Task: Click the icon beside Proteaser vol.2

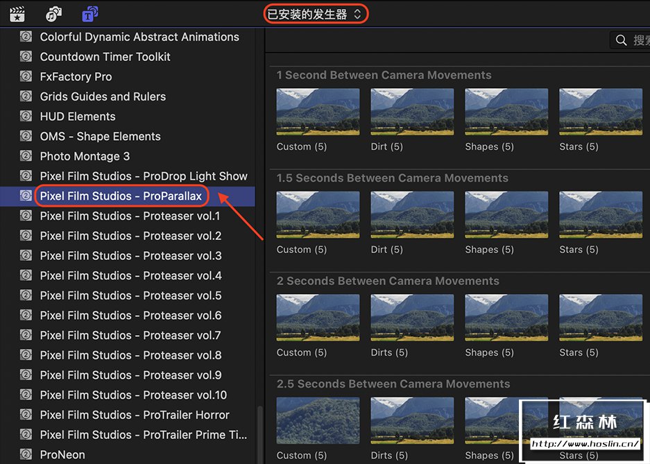Action: (26, 235)
